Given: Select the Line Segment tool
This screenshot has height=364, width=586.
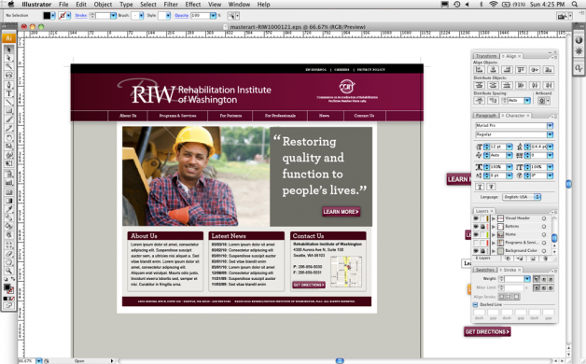Looking at the screenshot, I should [9, 102].
